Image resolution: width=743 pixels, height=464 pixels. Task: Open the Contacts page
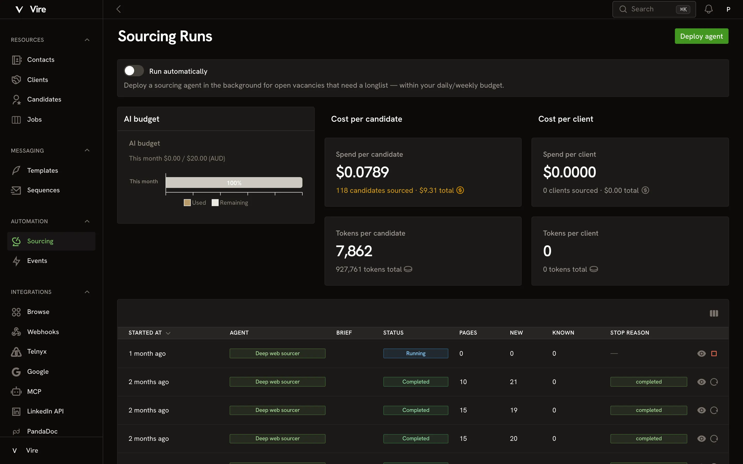51,60
